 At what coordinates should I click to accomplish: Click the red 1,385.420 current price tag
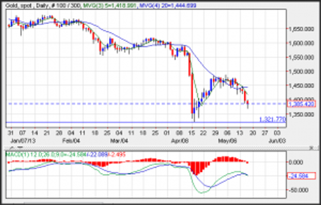pos(301,104)
